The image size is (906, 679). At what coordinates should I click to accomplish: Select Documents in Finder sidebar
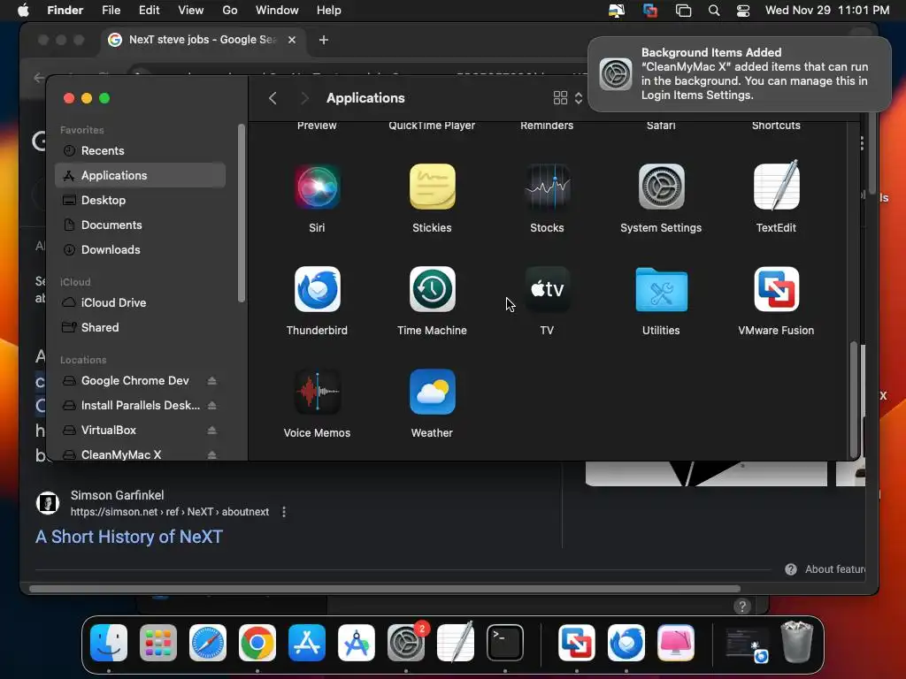141,225
